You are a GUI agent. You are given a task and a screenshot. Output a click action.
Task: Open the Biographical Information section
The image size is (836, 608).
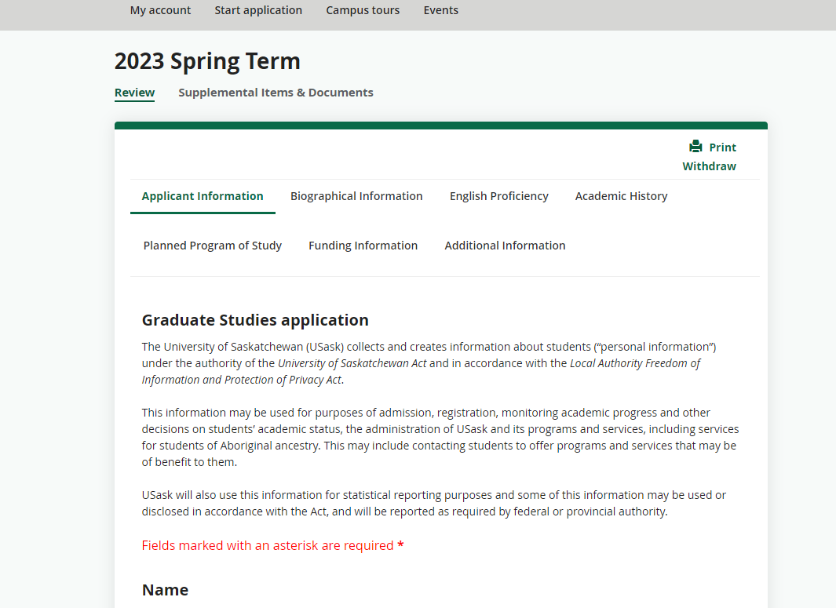356,195
